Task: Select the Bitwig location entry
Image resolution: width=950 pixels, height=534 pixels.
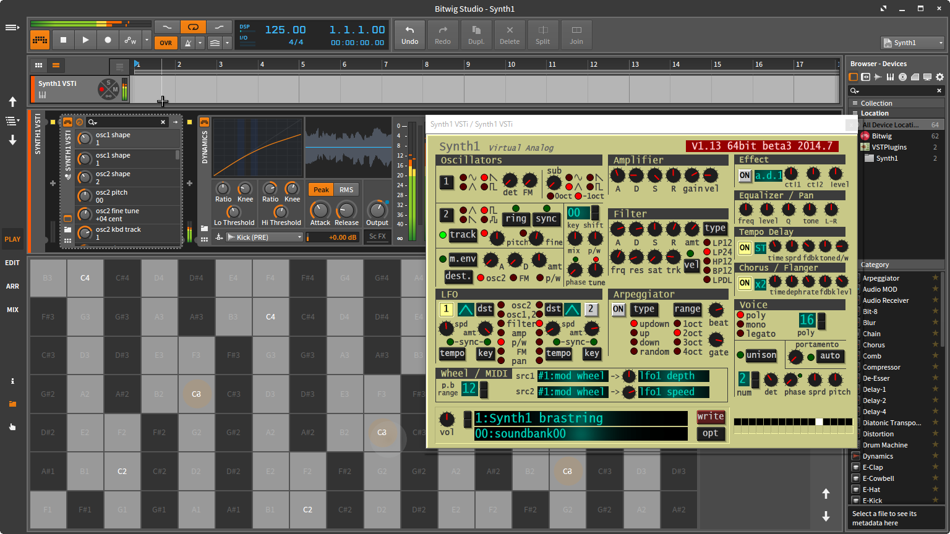Action: 900,136
